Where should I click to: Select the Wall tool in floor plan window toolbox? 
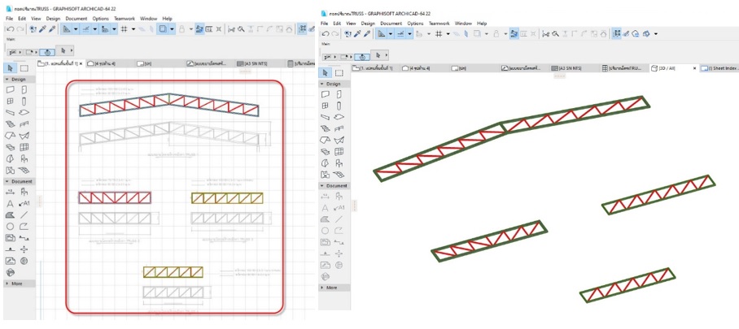[x=11, y=89]
